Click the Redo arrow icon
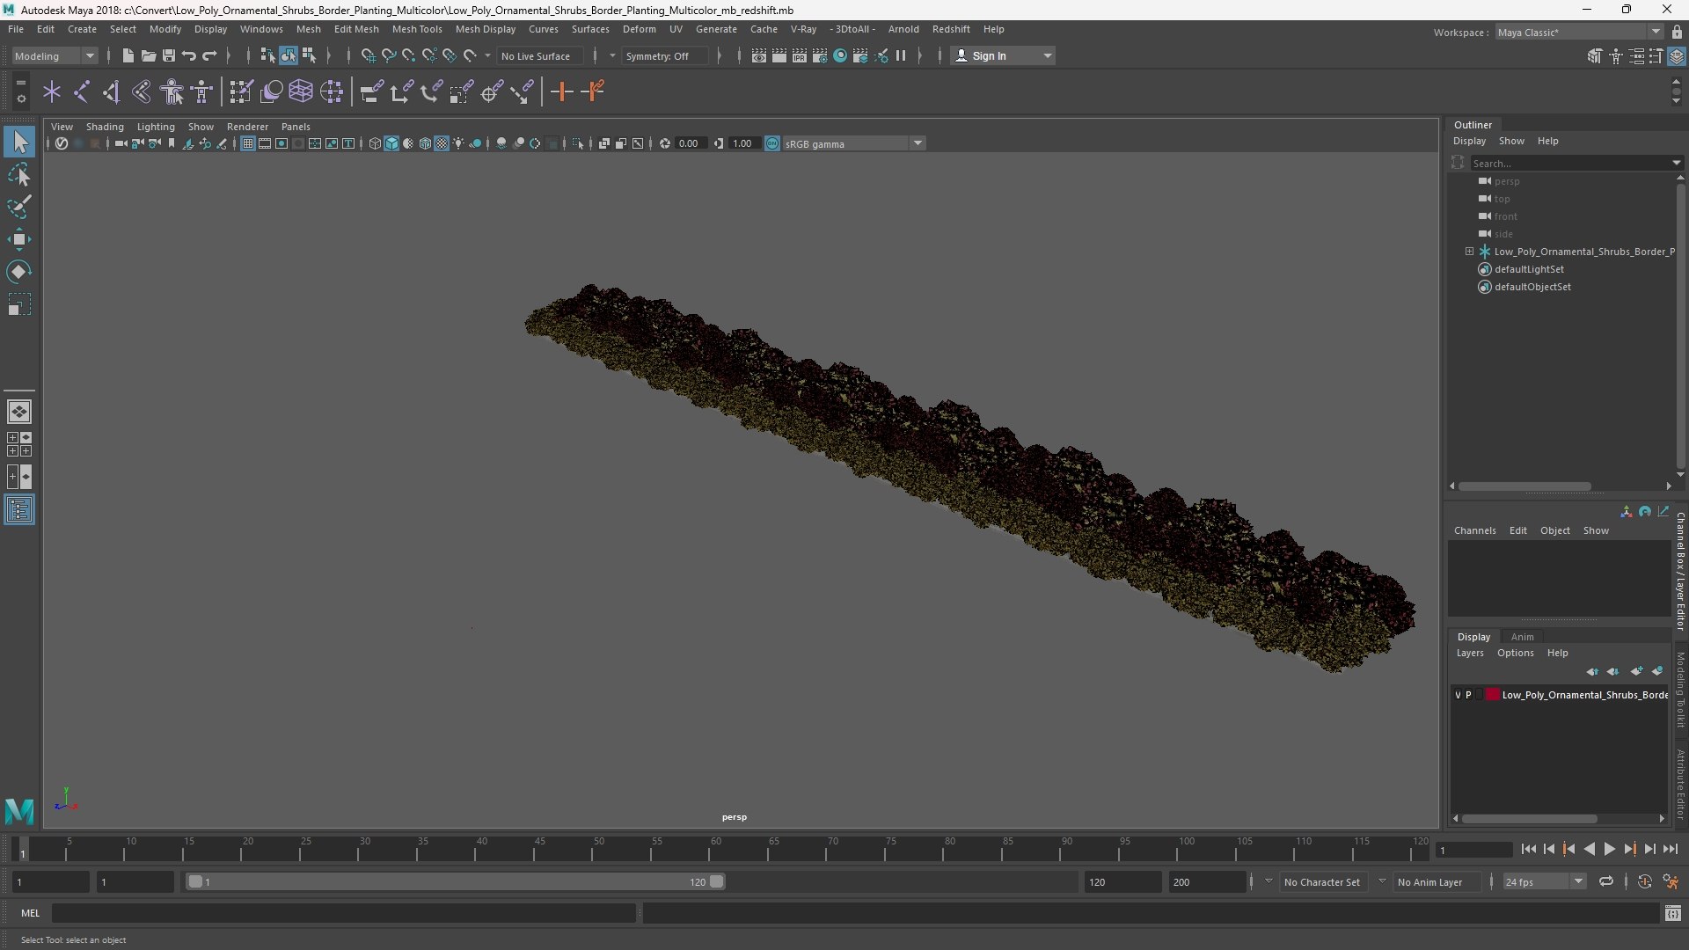The height and width of the screenshot is (950, 1689). pyautogui.click(x=209, y=55)
